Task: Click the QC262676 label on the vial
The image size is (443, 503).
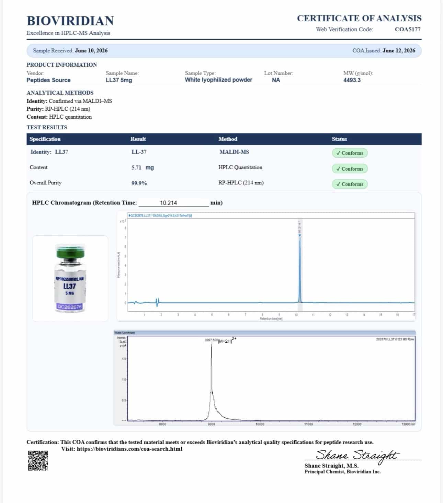Action: coord(70,307)
